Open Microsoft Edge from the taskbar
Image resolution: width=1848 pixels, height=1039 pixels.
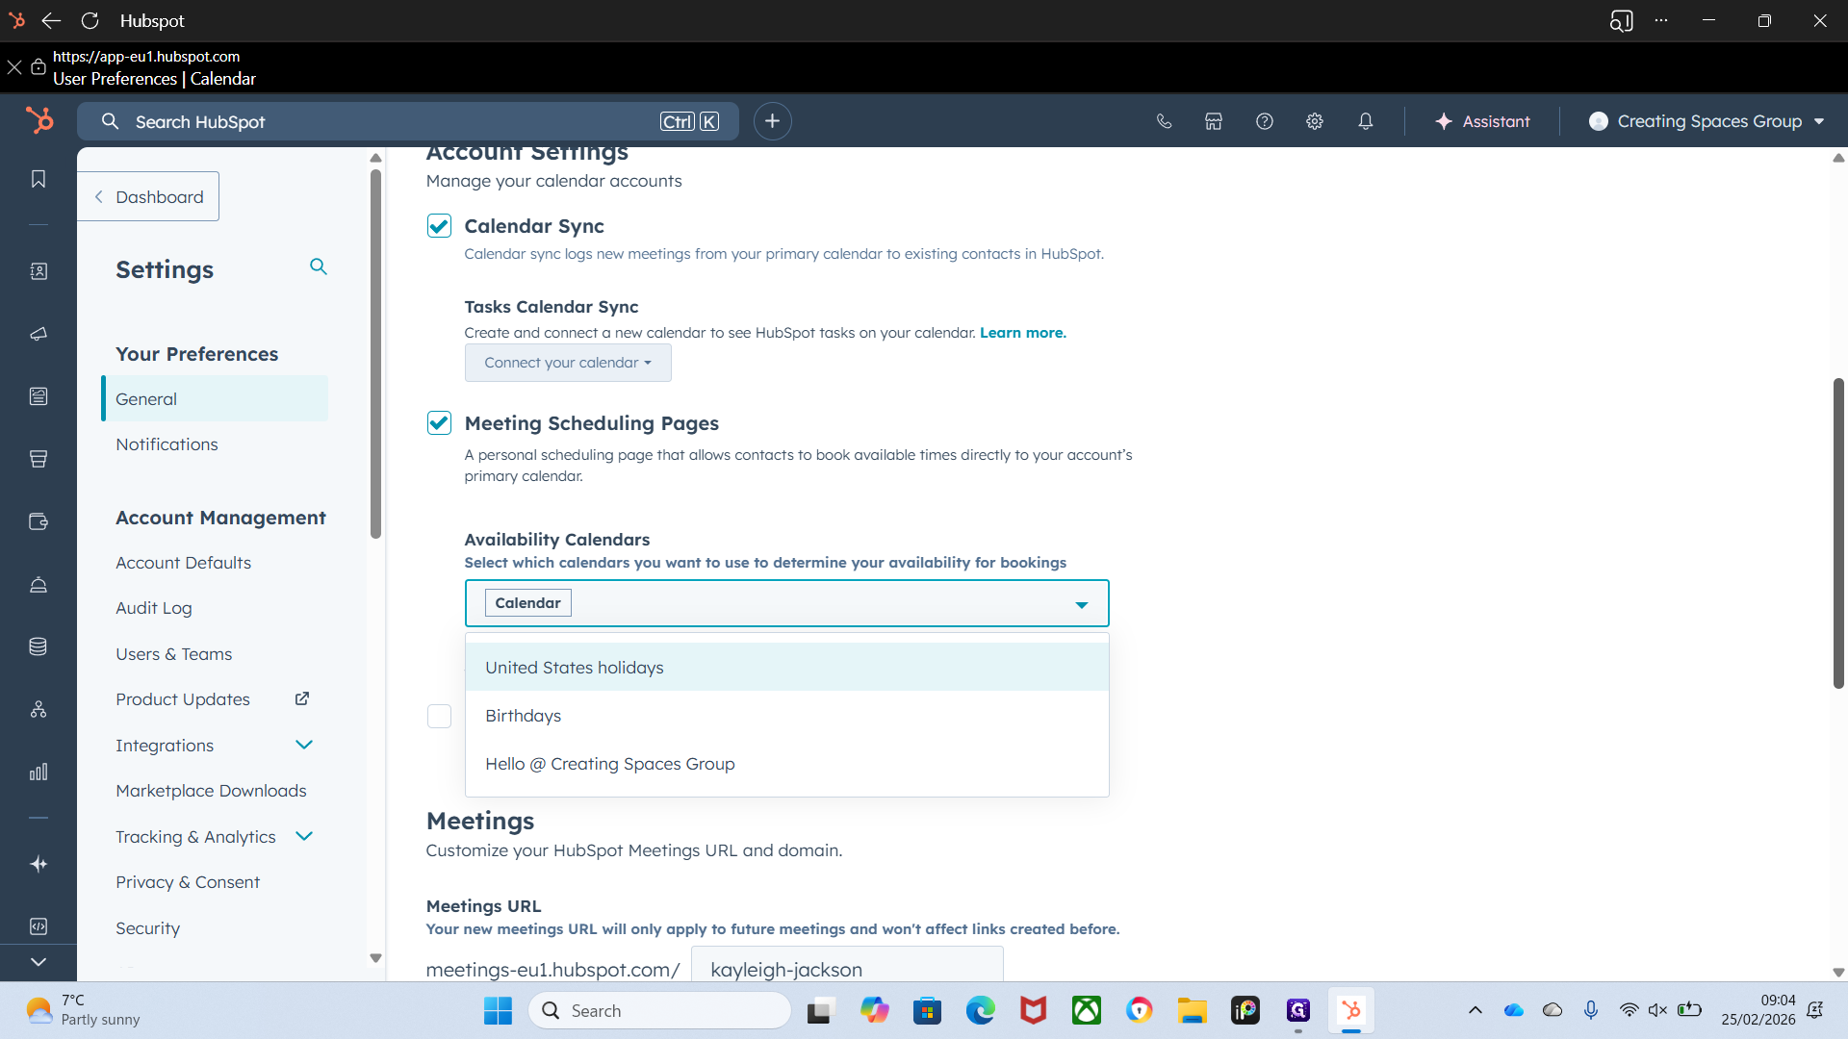[980, 1010]
